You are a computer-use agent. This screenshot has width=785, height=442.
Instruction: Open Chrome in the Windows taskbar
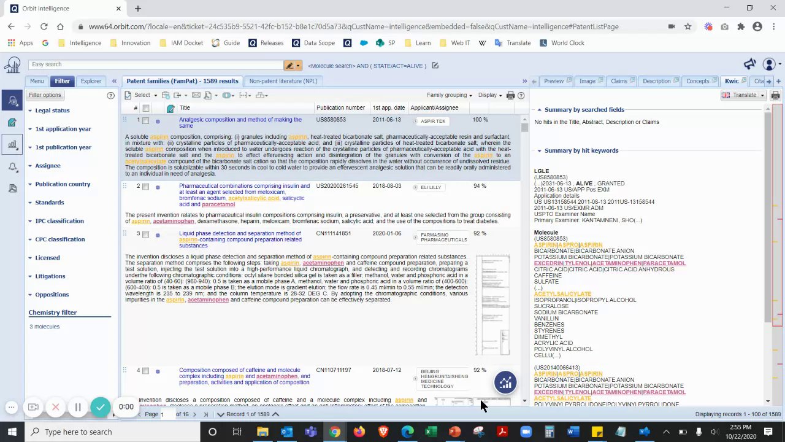click(335, 432)
